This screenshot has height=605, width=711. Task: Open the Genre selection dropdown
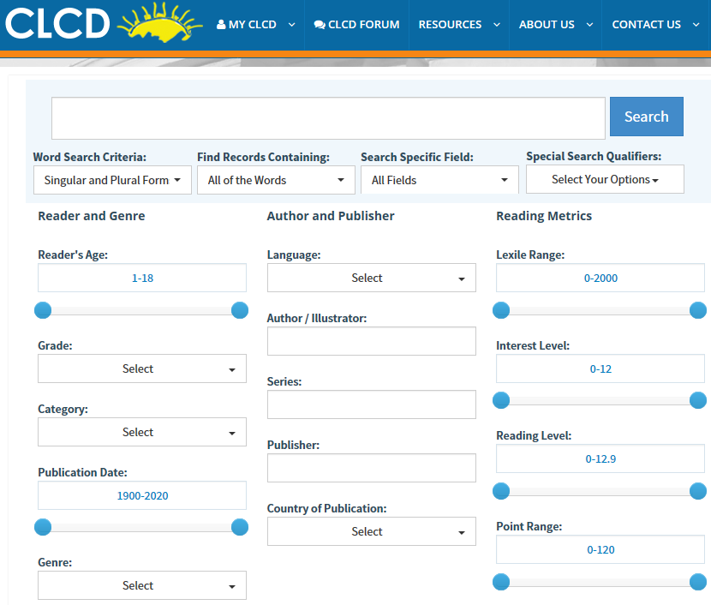[x=141, y=585]
